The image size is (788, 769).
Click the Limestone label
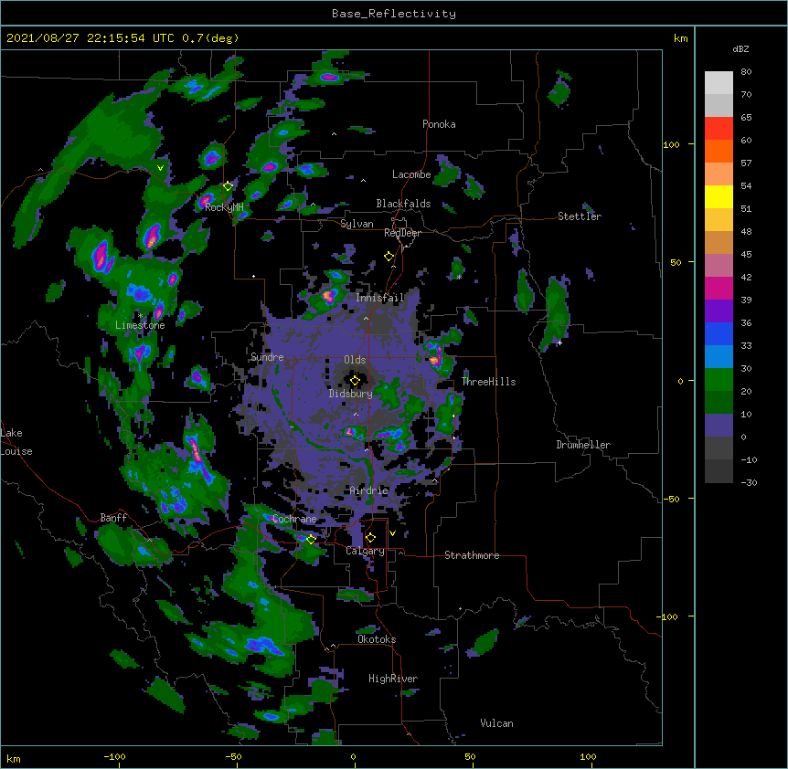tap(140, 325)
